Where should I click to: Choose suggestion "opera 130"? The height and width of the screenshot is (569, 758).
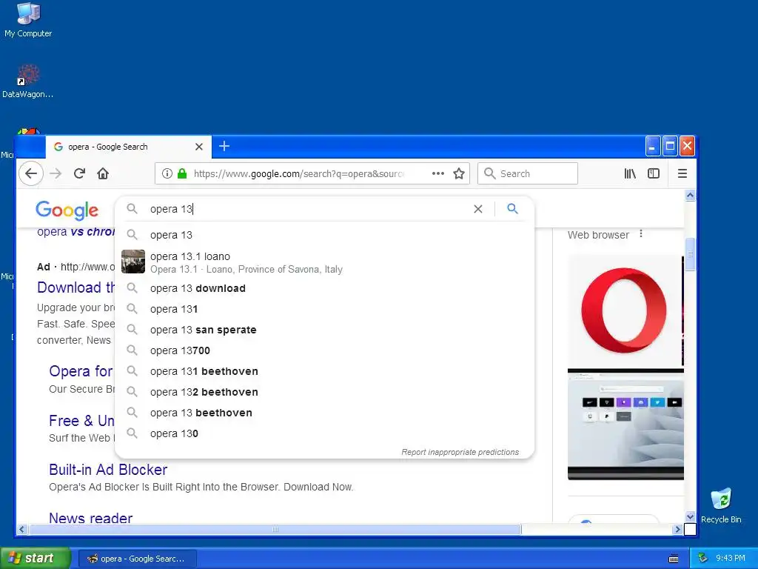(x=325, y=434)
